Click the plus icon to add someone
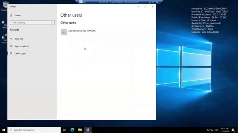 coord(64,32)
